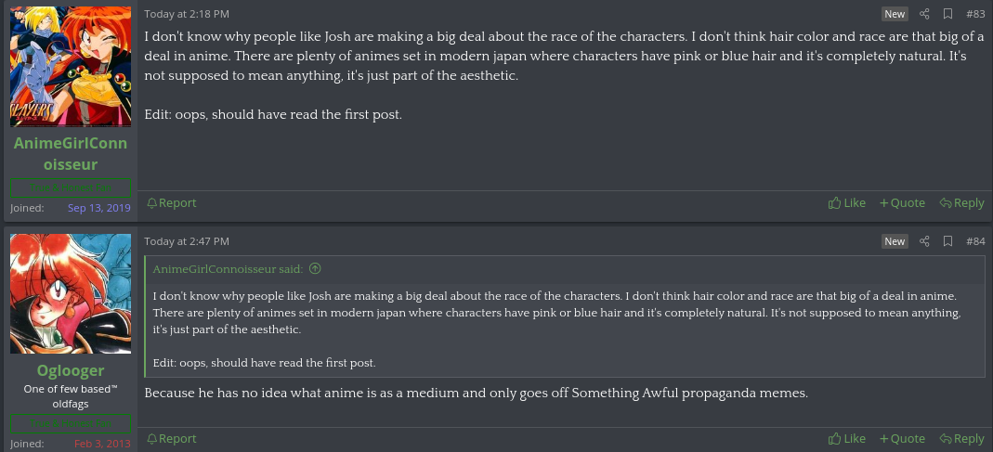Click the "Today at 2:47 PM" timestamp
This screenshot has height=452, width=993.
187,241
